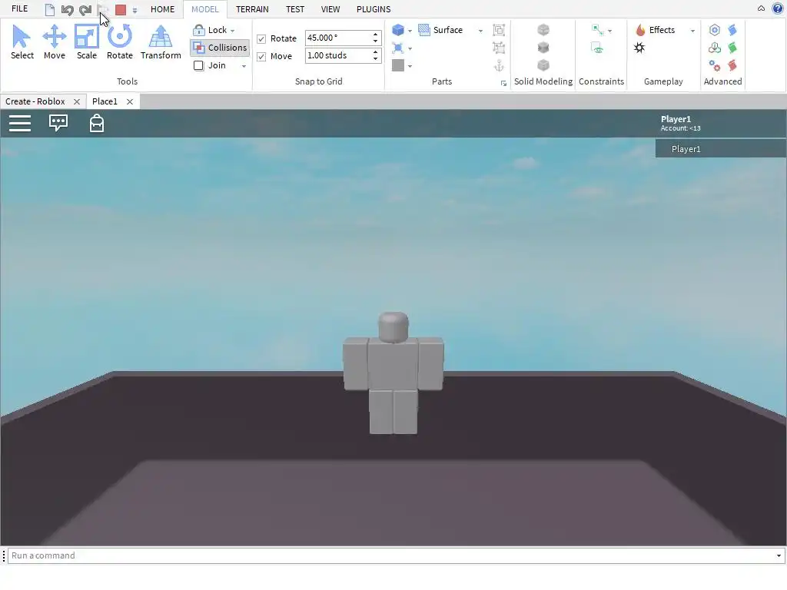787x590 pixels.
Task: Toggle the Collisions button
Action: pyautogui.click(x=220, y=48)
